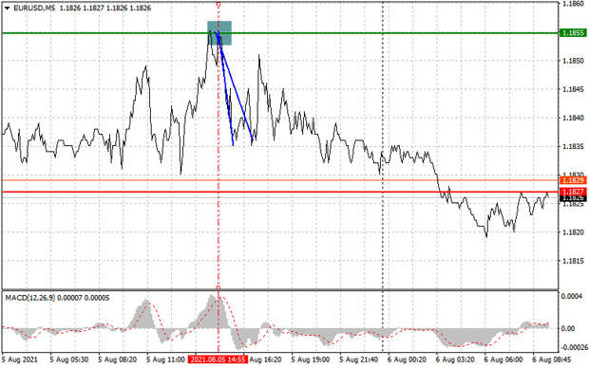This screenshot has height=368, width=589.
Task: Select the red 2021.08.05 14:55 time label
Action: [218, 359]
